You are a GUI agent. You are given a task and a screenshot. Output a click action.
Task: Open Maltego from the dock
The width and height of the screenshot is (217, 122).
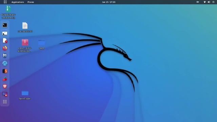(x=5, y=56)
